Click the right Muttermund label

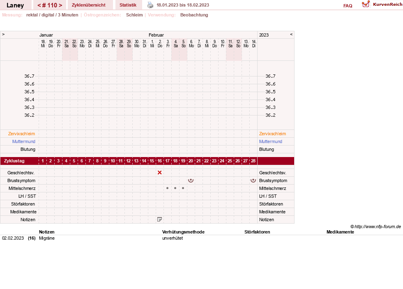click(x=271, y=141)
